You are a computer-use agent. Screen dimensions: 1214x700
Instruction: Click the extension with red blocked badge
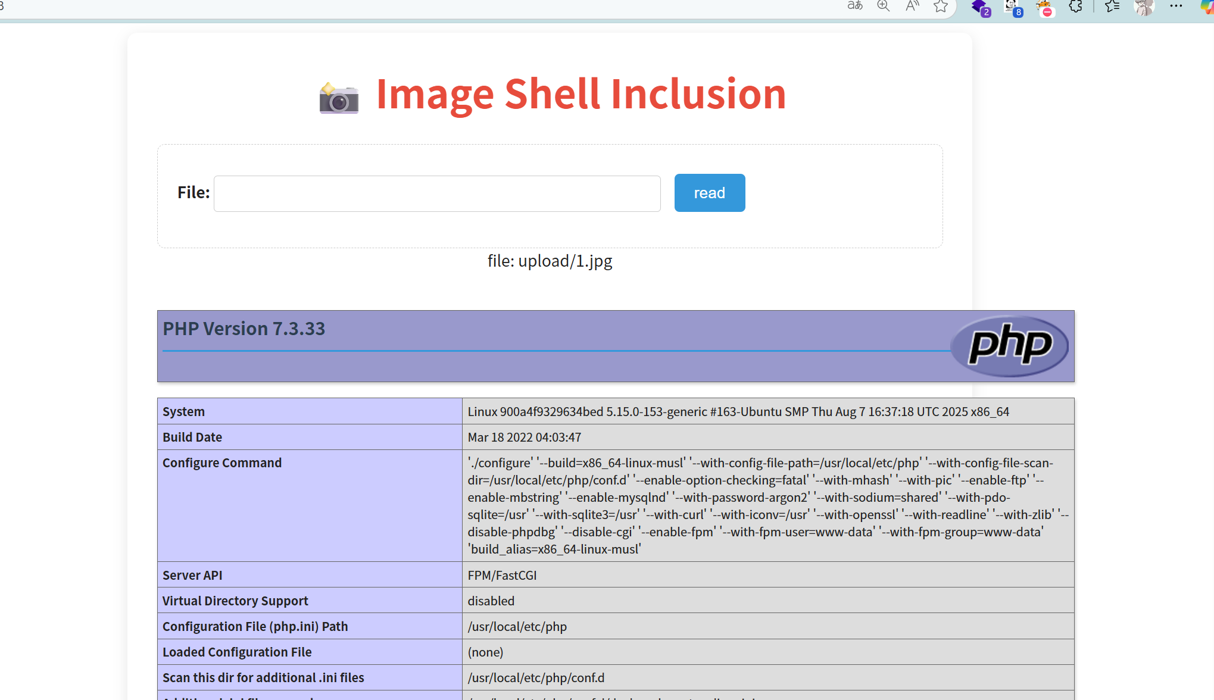click(1044, 7)
